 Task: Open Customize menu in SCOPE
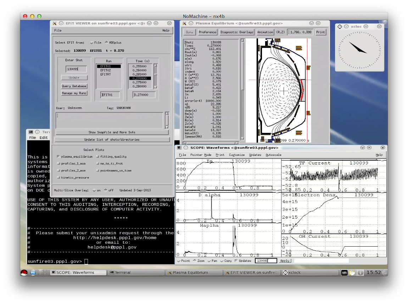(236, 155)
